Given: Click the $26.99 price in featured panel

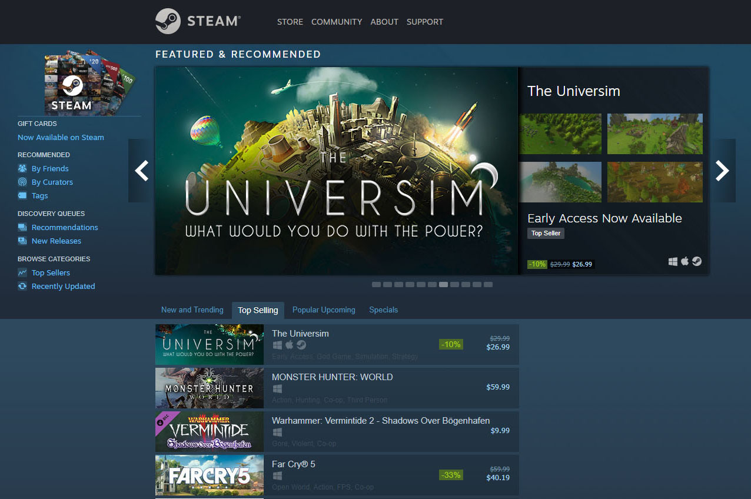Looking at the screenshot, I should tap(582, 264).
